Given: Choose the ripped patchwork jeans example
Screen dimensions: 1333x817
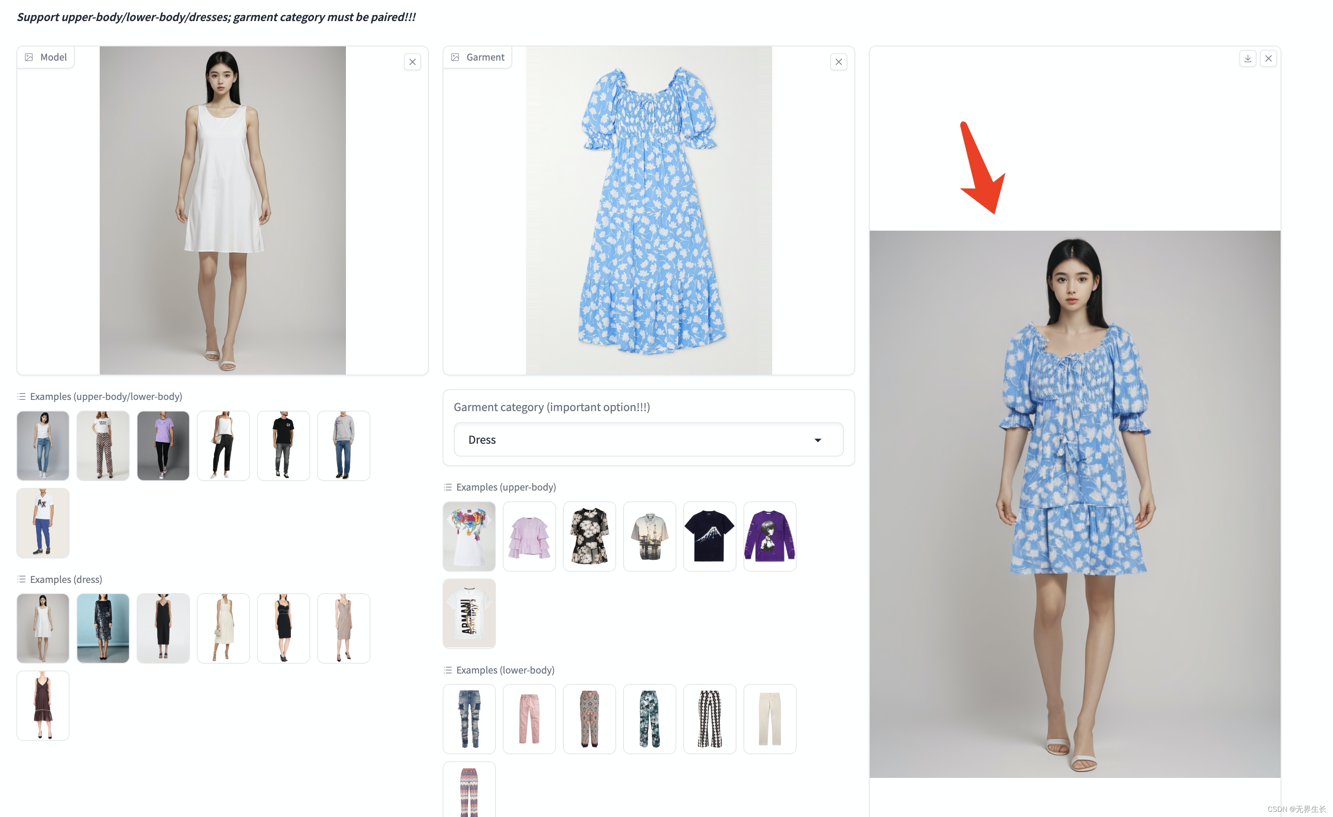Looking at the screenshot, I should coord(469,719).
